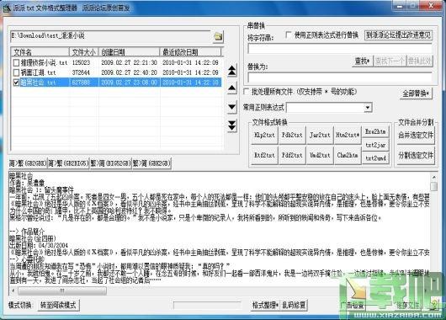The height and width of the screenshot is (320, 446).
Task: Click the txt2jar conversion button
Action: 375,145
